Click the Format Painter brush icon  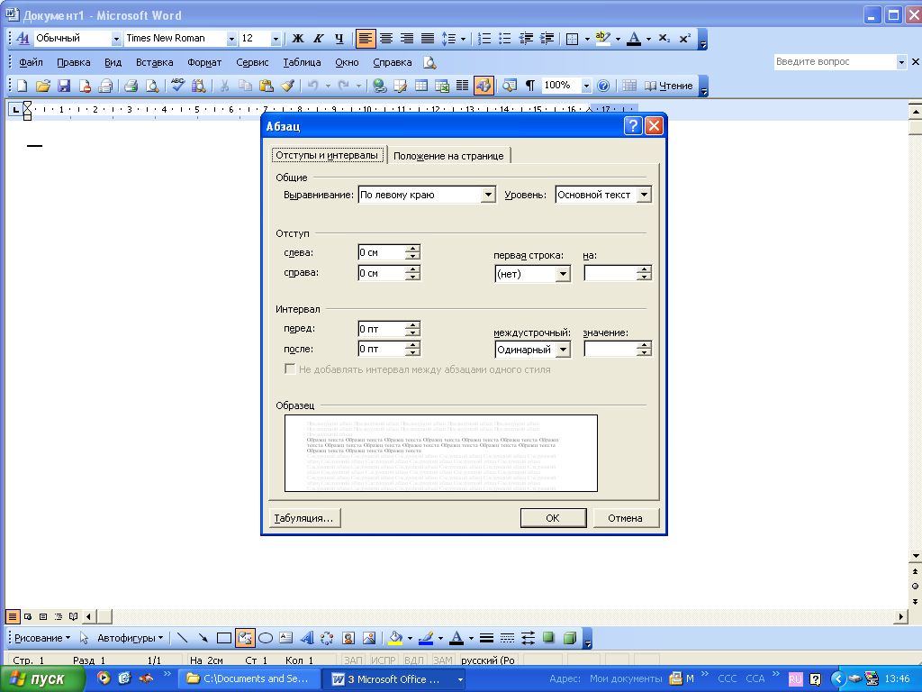pyautogui.click(x=287, y=86)
